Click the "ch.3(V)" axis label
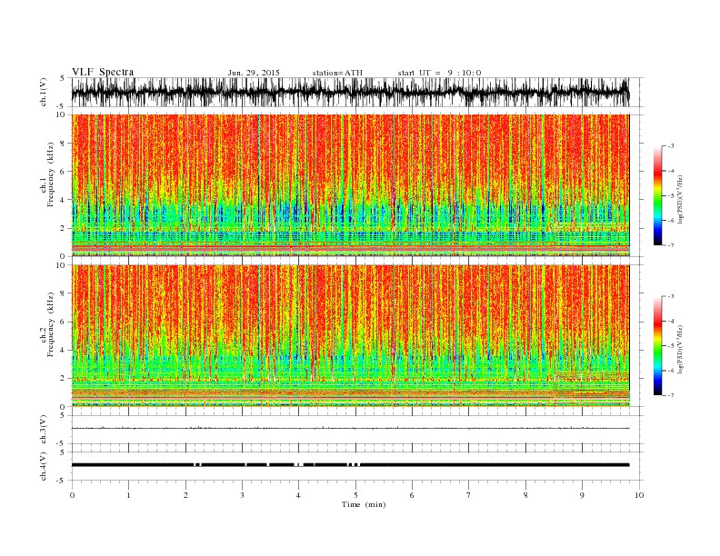The width and height of the screenshot is (720, 556). (44, 430)
